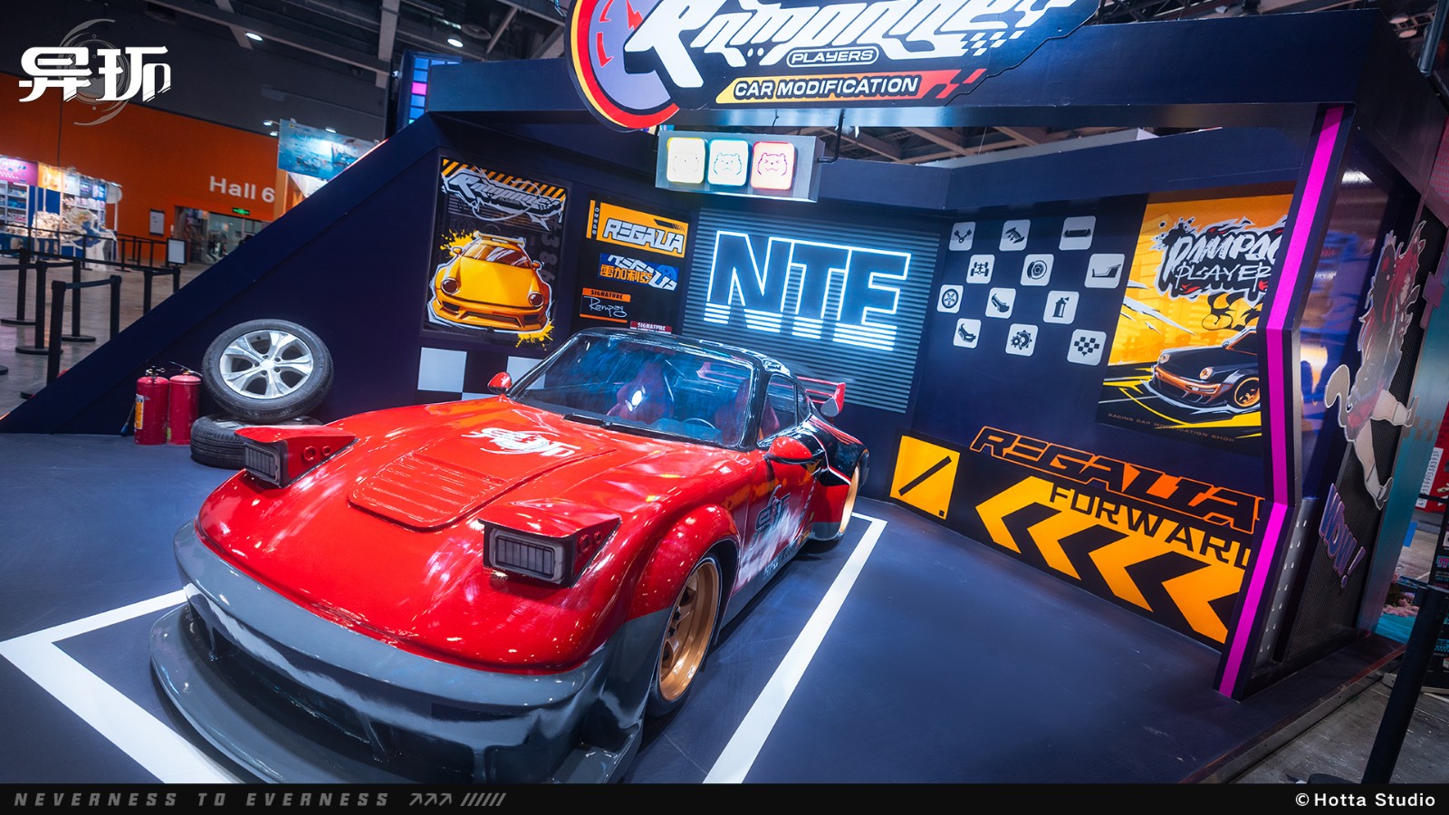Select the checkered flag icon tile
Viewport: 1449px width, 815px height.
(x=1086, y=345)
